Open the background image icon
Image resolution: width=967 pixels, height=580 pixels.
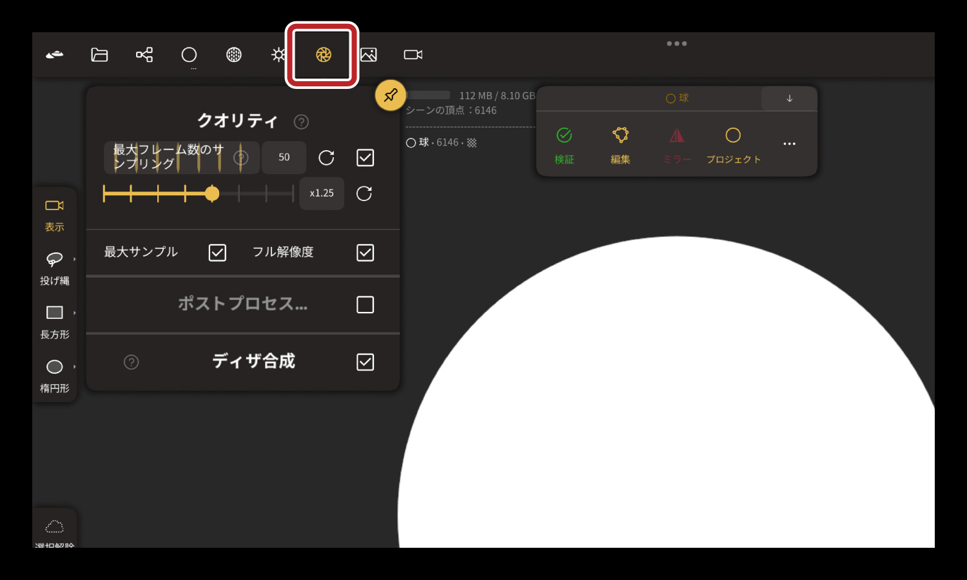click(x=369, y=55)
